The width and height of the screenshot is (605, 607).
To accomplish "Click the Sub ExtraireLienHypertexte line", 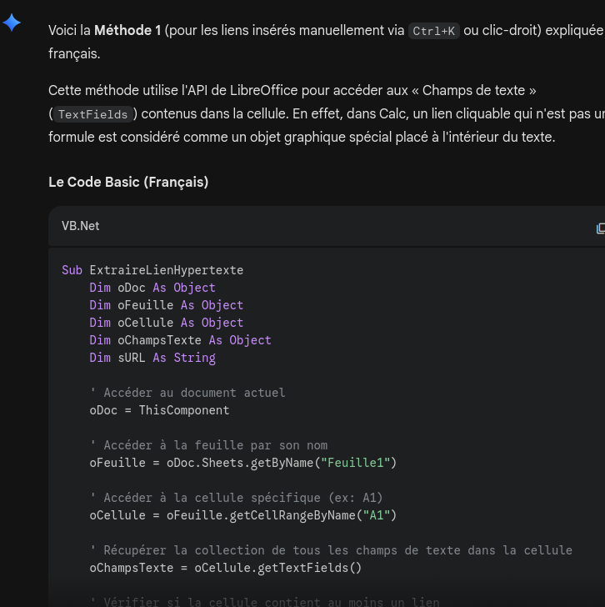I will pos(152,270).
